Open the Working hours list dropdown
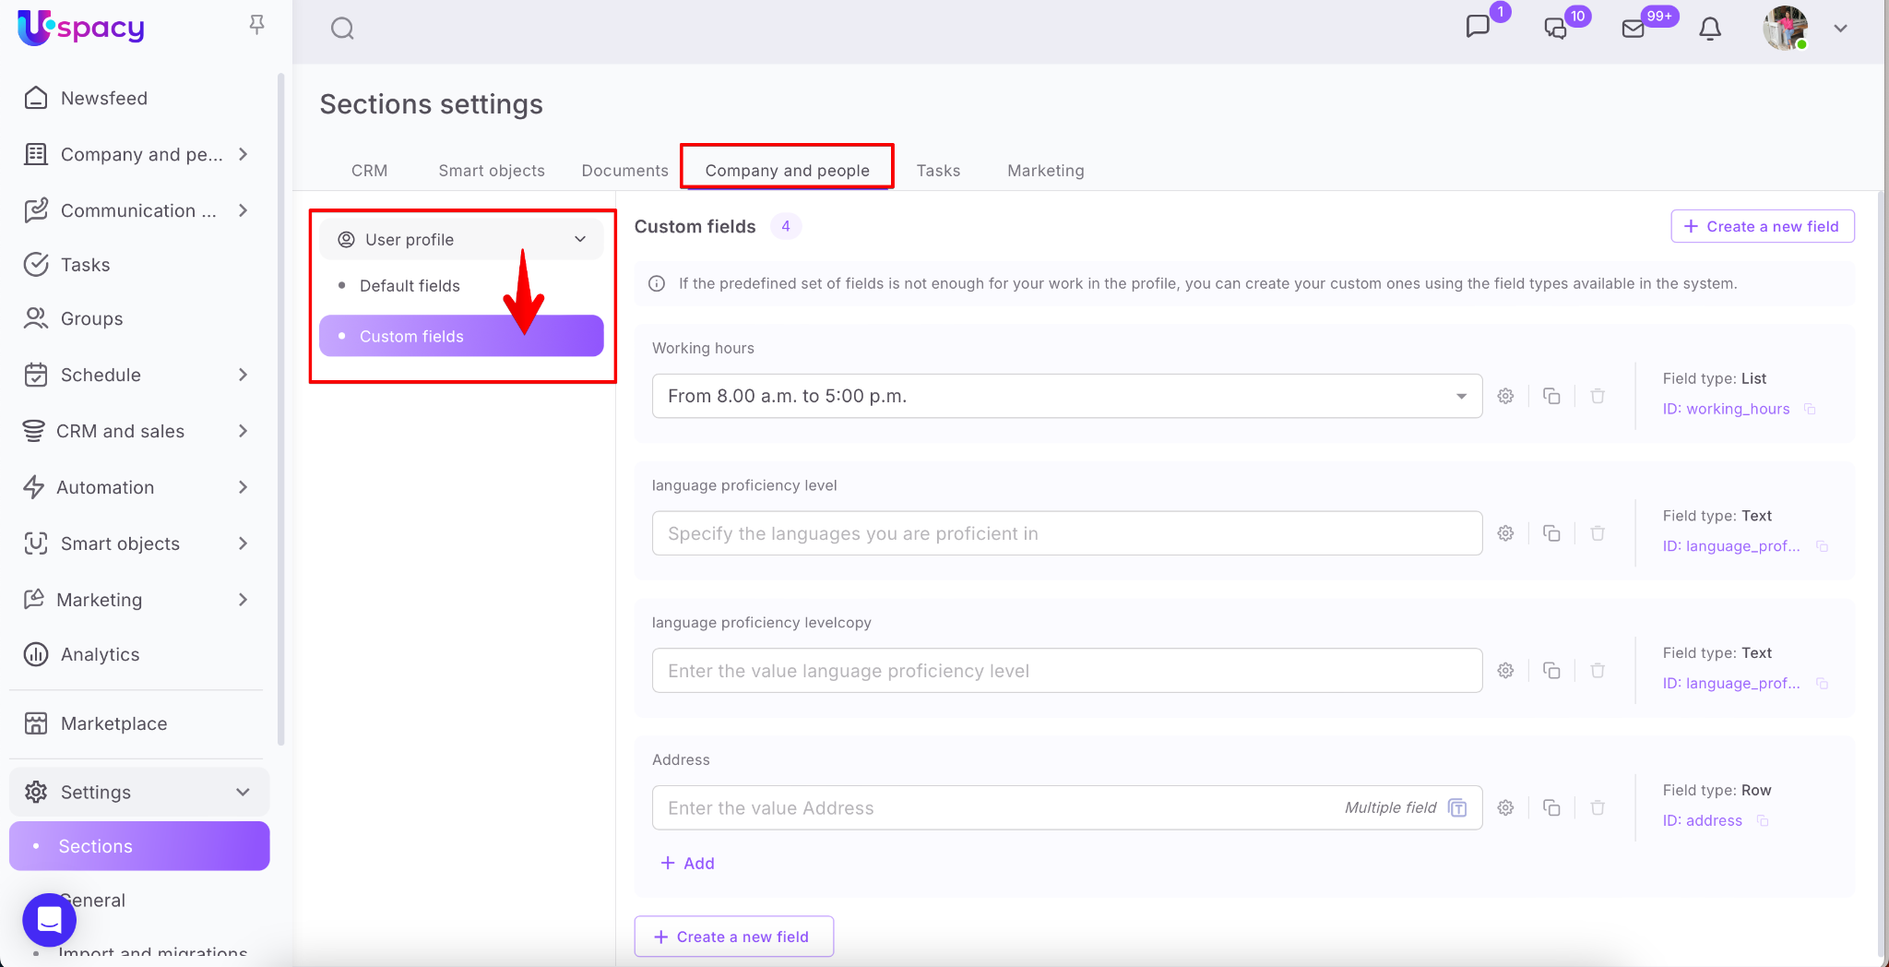Viewport: 1889px width, 967px height. point(1461,396)
